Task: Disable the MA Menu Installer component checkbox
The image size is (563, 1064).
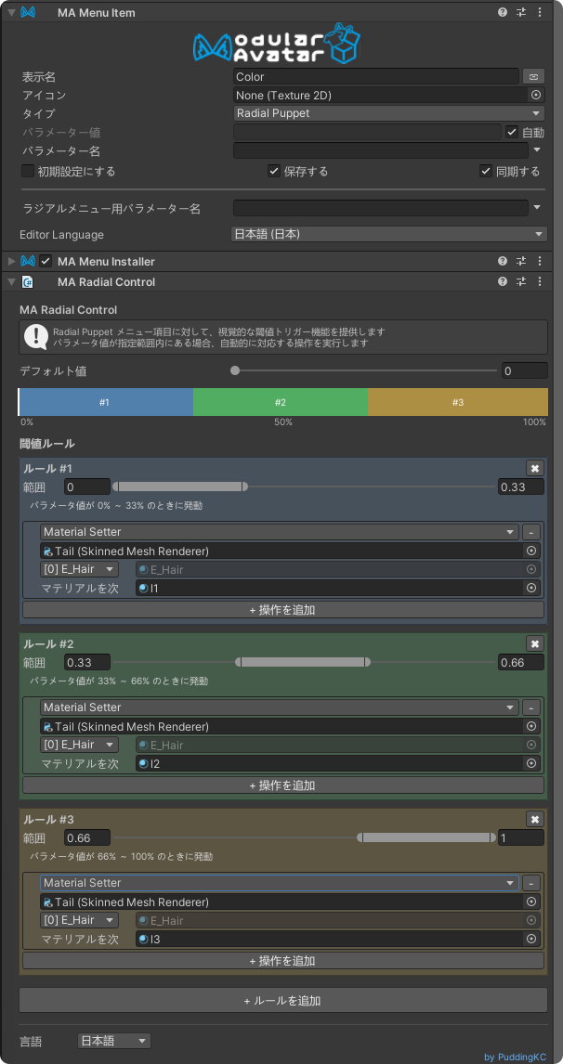Action: (x=46, y=261)
